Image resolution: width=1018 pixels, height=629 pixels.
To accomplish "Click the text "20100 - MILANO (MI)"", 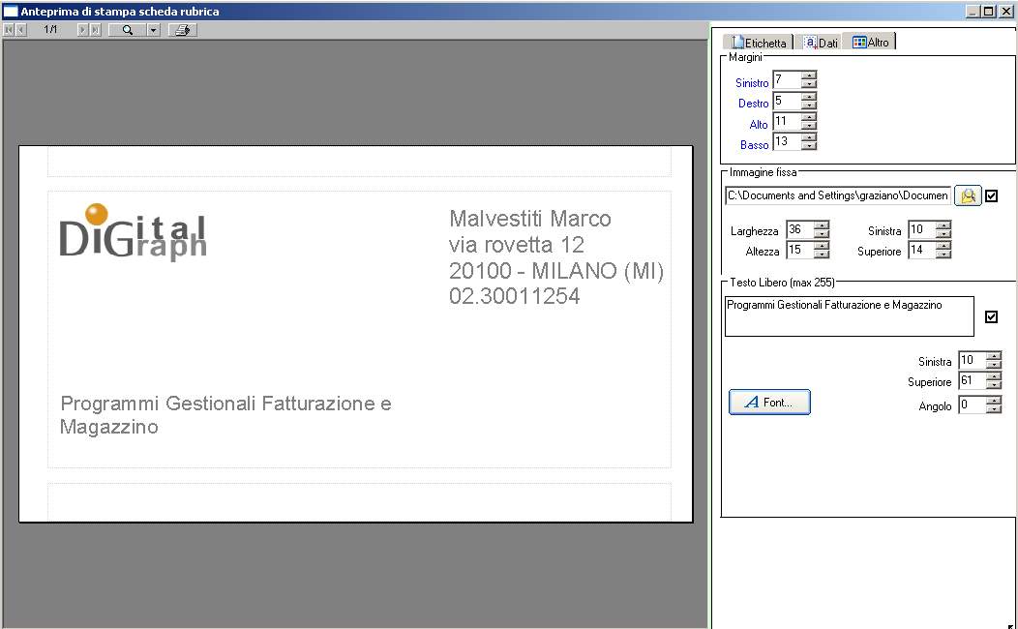I will (x=556, y=271).
